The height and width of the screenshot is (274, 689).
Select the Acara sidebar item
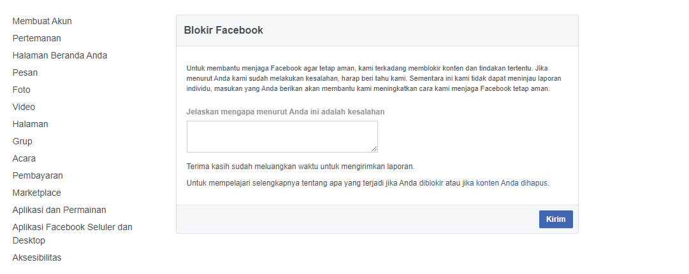coord(24,158)
